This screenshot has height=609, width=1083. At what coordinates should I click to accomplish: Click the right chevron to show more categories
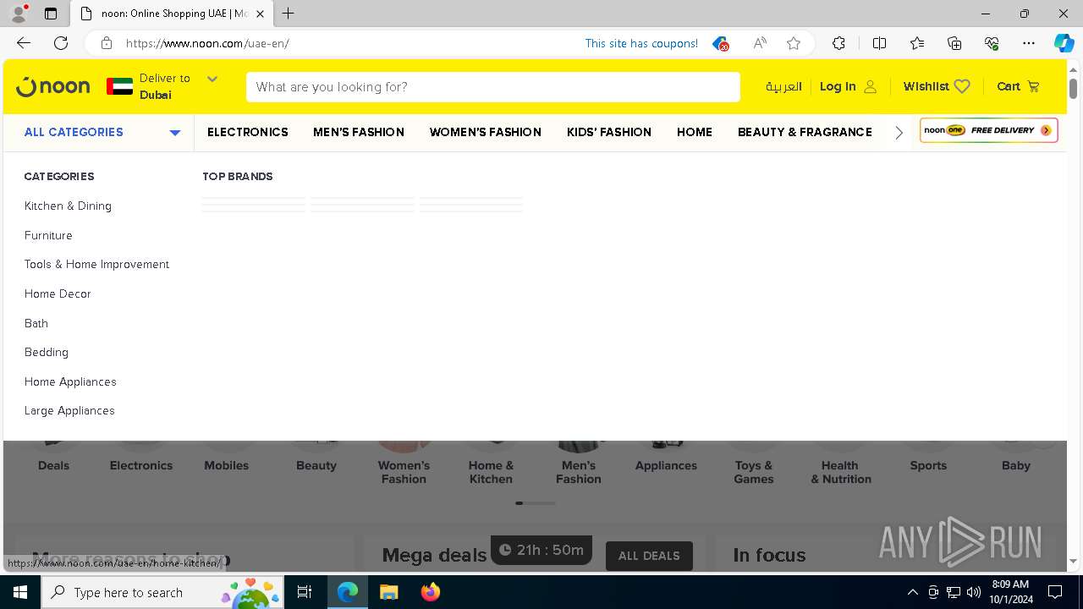(899, 132)
